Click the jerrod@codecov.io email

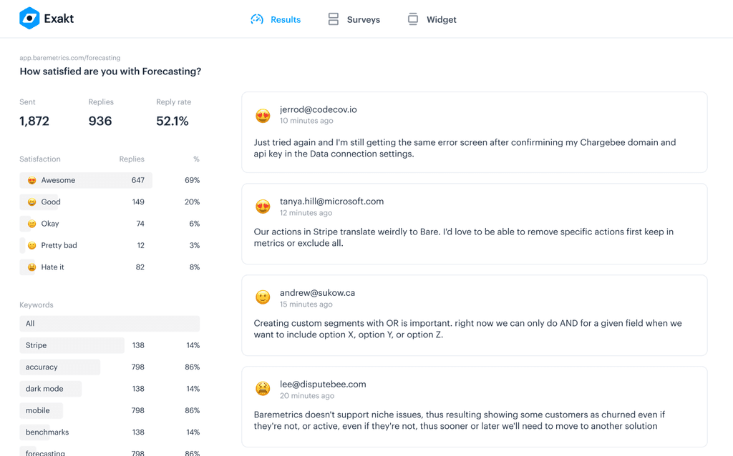coord(319,109)
